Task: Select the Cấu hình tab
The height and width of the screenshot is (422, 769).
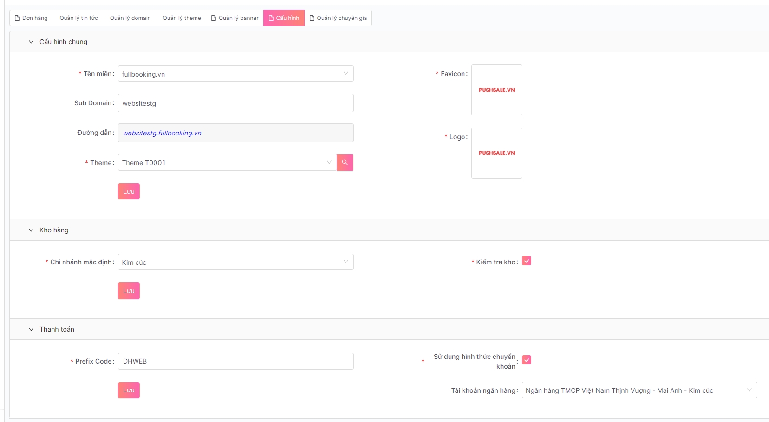Action: pos(284,18)
